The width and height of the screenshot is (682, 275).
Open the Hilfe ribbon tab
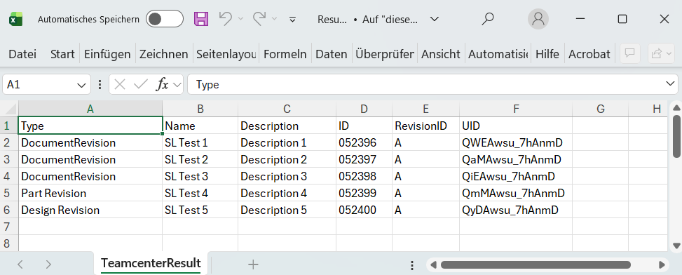[x=547, y=54]
